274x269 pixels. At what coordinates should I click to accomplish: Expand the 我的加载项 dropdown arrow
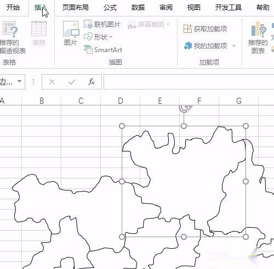point(233,46)
